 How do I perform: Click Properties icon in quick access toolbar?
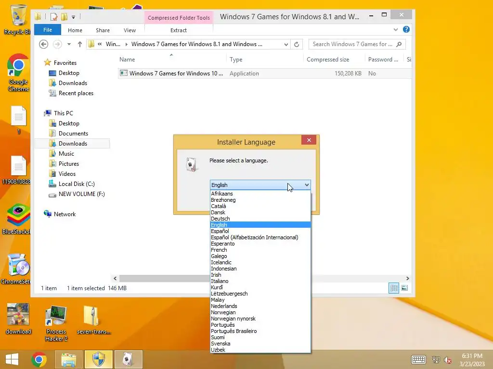click(54, 17)
